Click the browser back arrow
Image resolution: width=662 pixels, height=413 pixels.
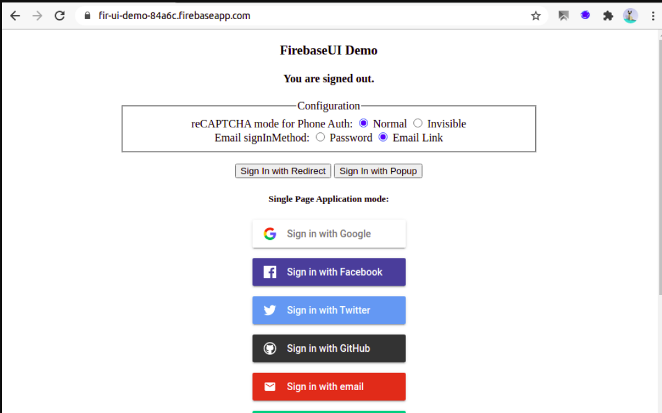[x=15, y=16]
